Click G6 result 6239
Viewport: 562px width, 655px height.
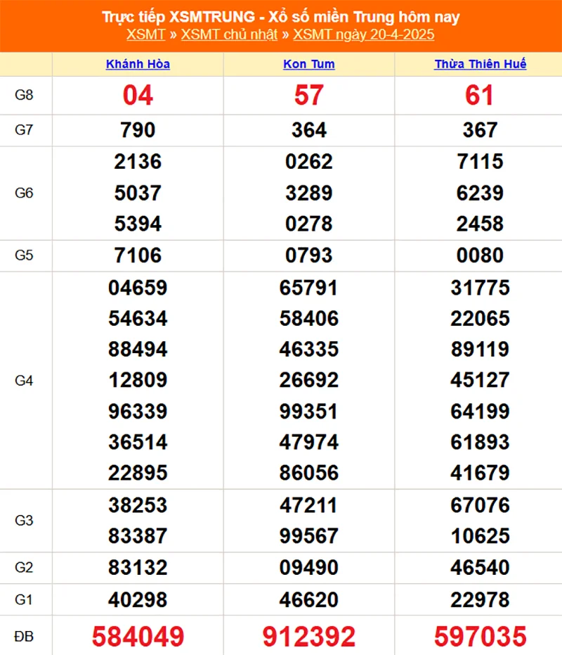coord(480,193)
